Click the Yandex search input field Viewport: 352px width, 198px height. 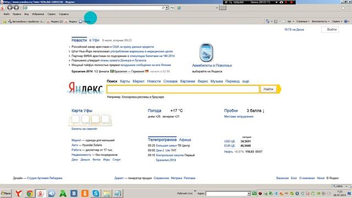[x=183, y=89]
